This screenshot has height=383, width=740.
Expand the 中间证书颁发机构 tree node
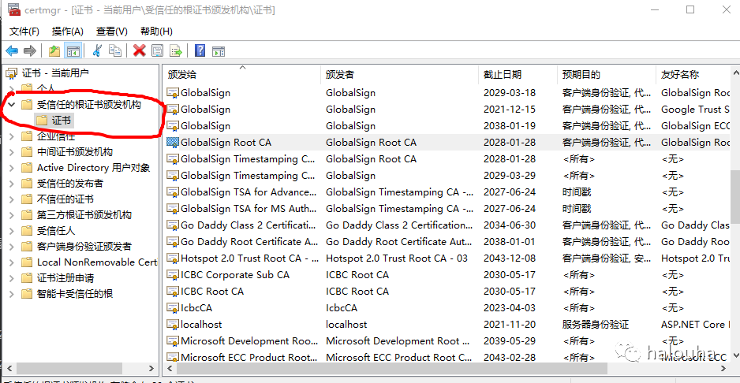click(x=12, y=152)
